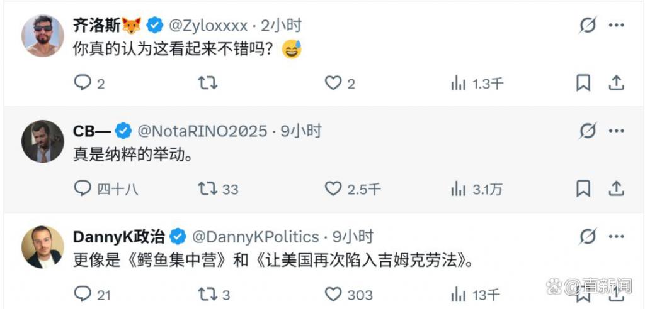645x309 pixels.
Task: Open 齐洛斯's profile picture
Action: pyautogui.click(x=42, y=36)
